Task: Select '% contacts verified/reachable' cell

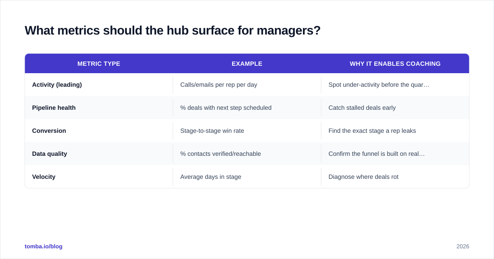Action: coord(247,154)
